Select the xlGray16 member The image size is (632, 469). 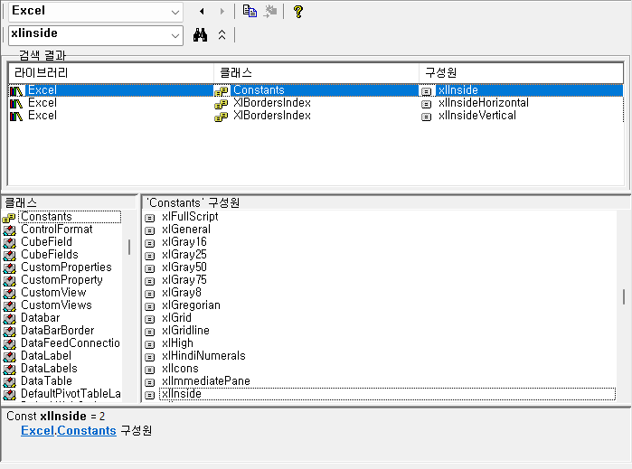[184, 242]
